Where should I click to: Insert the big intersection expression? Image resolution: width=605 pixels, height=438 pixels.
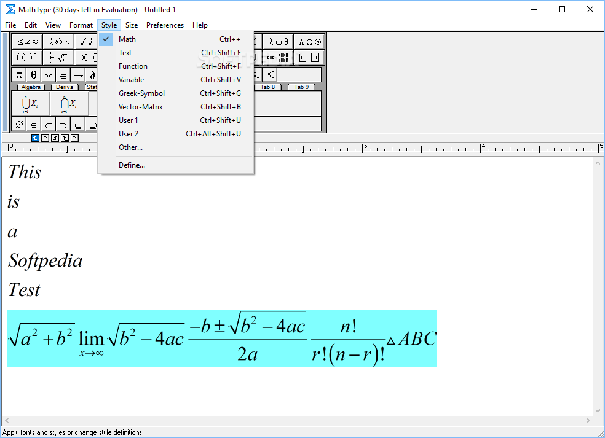point(69,103)
